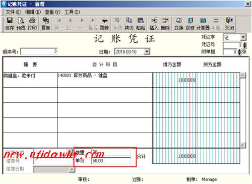Click the date field 2016-03-10
The image size is (252, 184).
[130, 51]
